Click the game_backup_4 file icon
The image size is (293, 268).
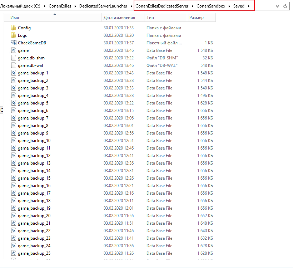(x=14, y=96)
